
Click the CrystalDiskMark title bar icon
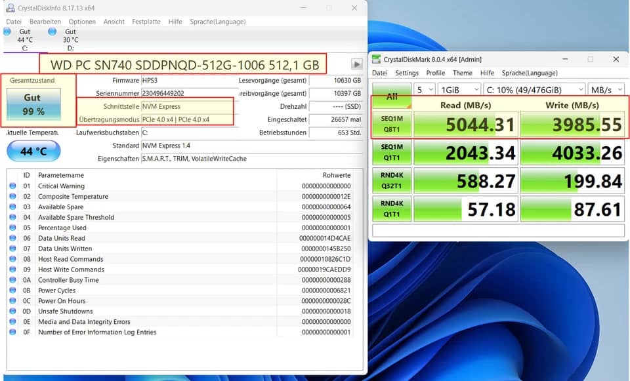(x=376, y=60)
